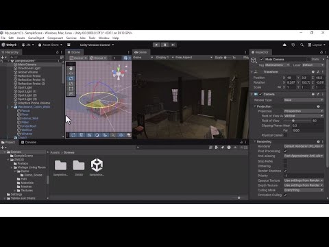Open the Hierarchy panel more-options menu
Viewport: 329px width, 247px height.
coord(61,52)
